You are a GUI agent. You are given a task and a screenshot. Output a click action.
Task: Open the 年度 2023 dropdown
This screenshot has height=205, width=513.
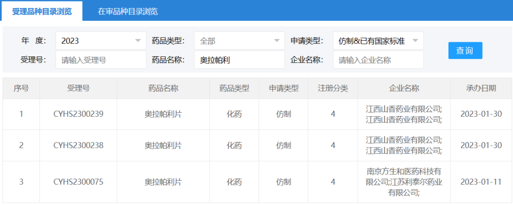[101, 40]
